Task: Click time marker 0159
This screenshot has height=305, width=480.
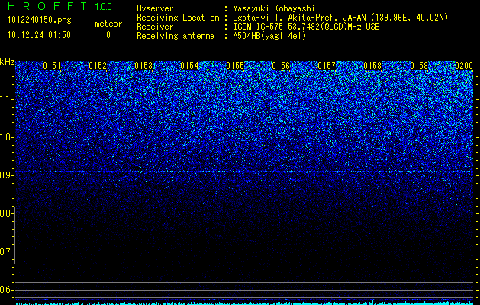Action: coord(419,66)
